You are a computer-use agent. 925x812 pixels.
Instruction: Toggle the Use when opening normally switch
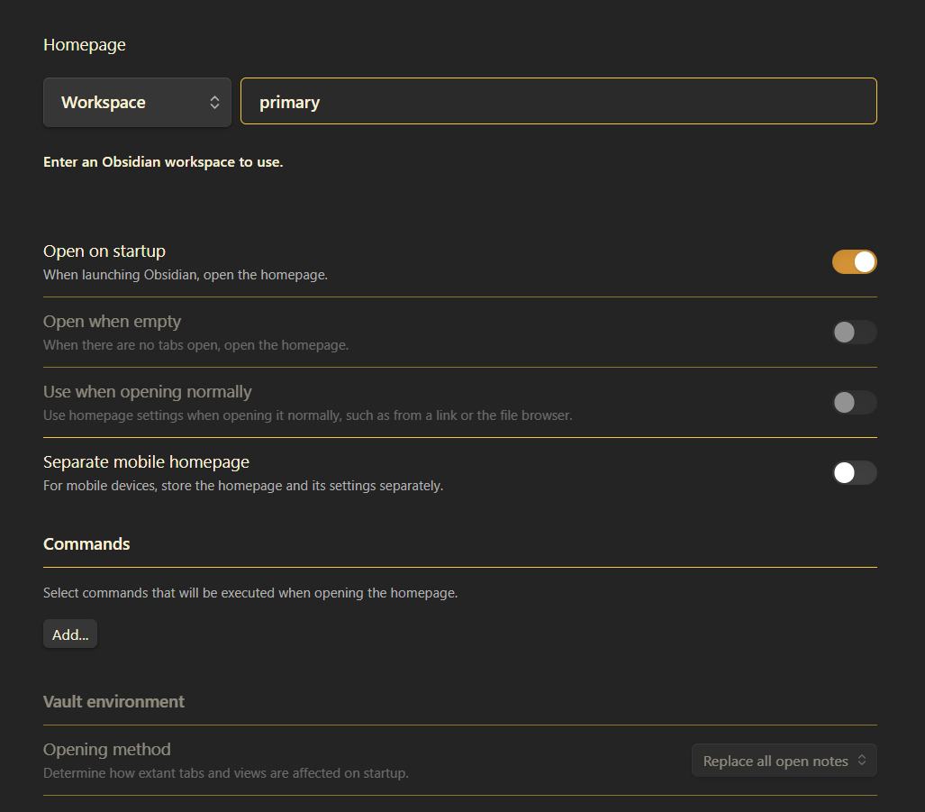click(854, 403)
